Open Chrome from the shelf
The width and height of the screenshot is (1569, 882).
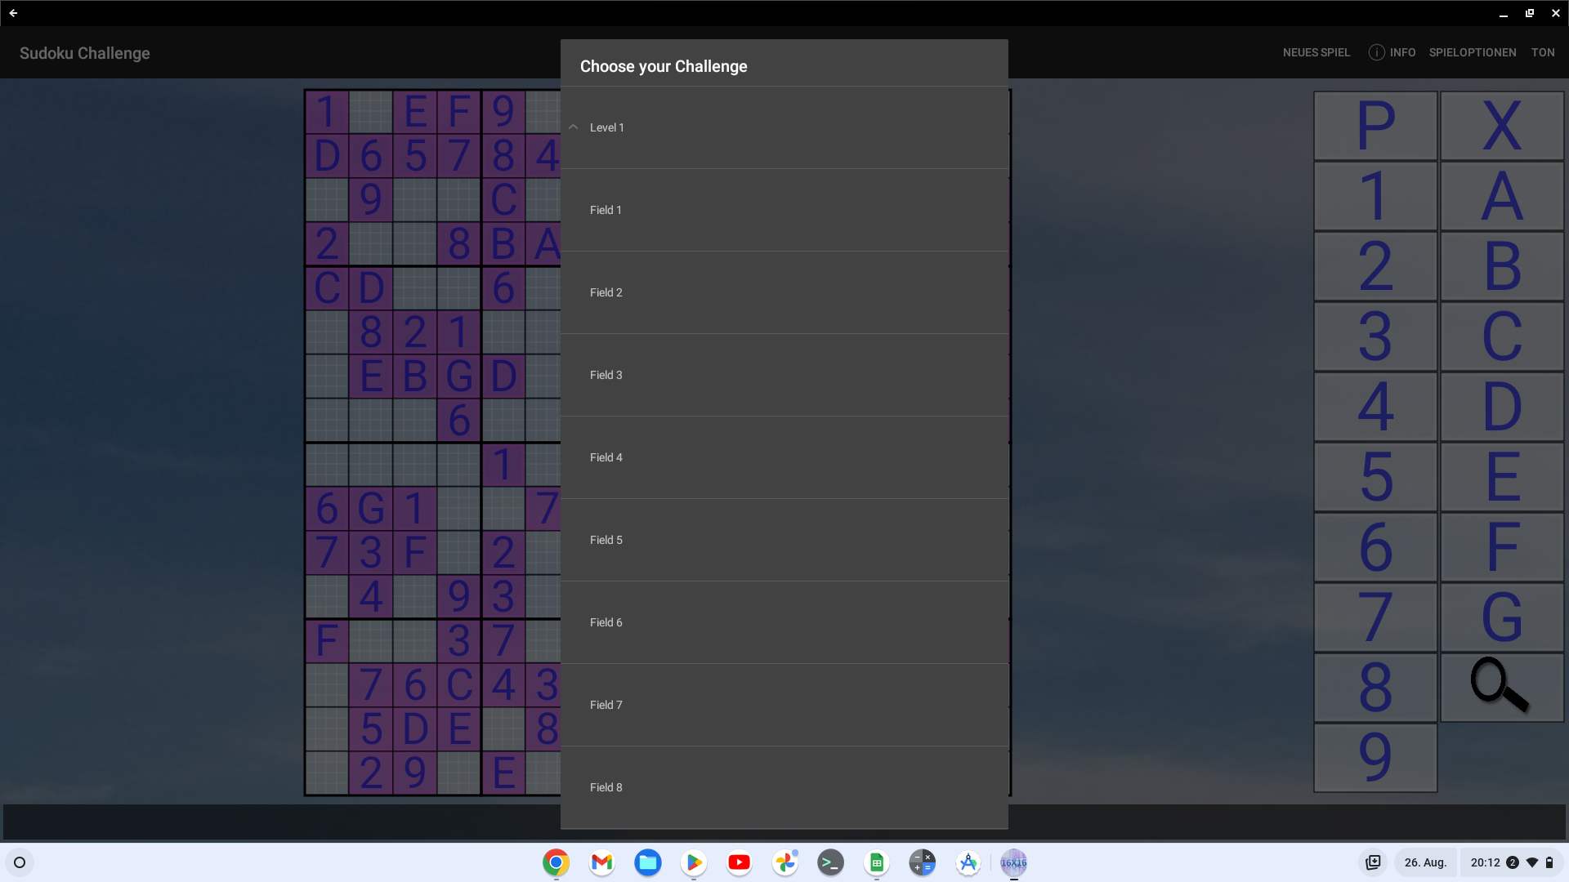(556, 862)
